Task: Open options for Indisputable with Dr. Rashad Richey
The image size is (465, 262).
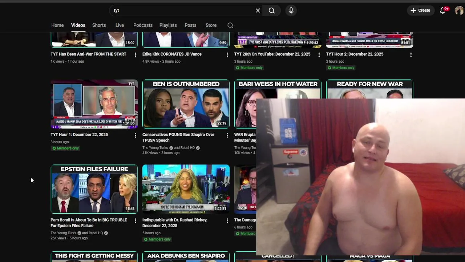Action: [x=227, y=221]
